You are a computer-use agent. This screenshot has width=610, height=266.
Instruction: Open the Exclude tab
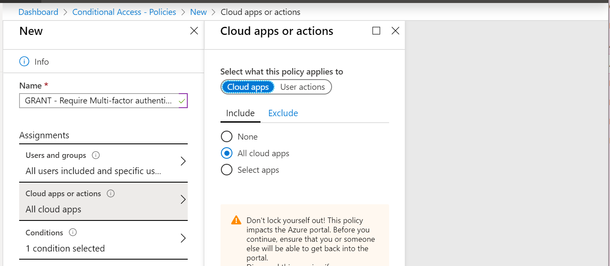283,113
